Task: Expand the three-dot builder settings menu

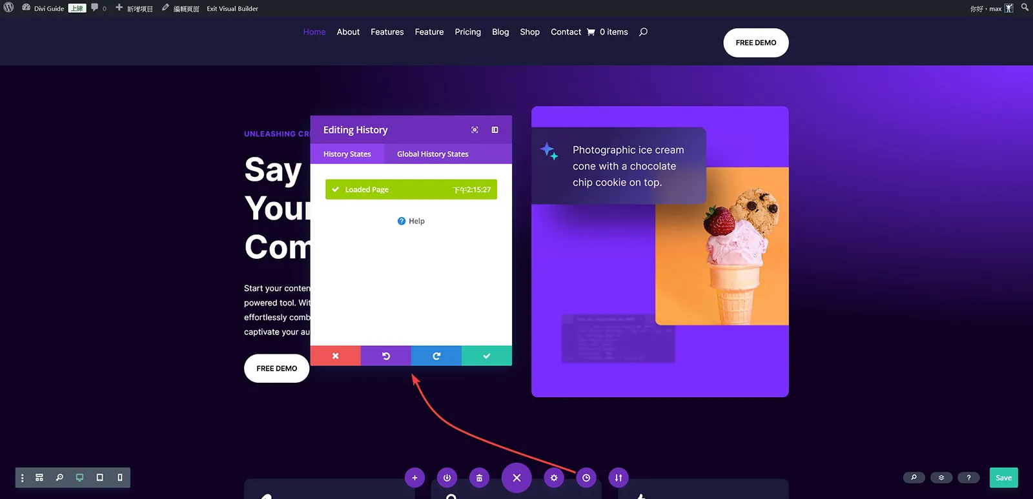Action: point(22,478)
